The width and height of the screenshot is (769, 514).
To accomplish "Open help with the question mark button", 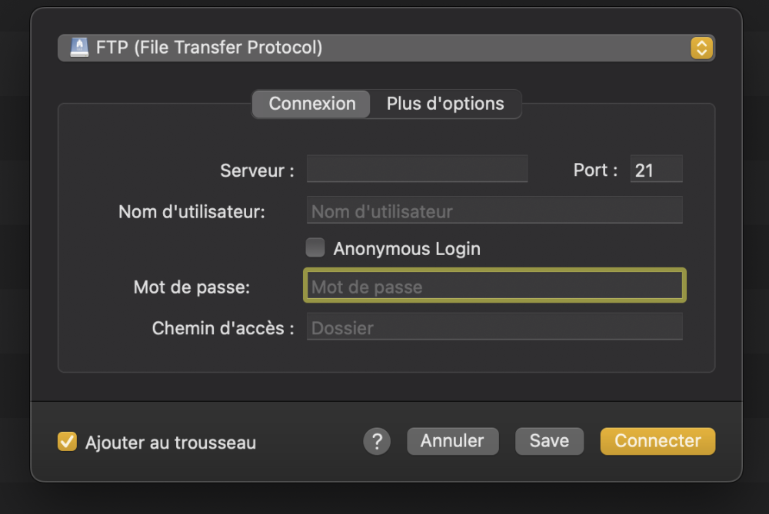I will pos(377,442).
